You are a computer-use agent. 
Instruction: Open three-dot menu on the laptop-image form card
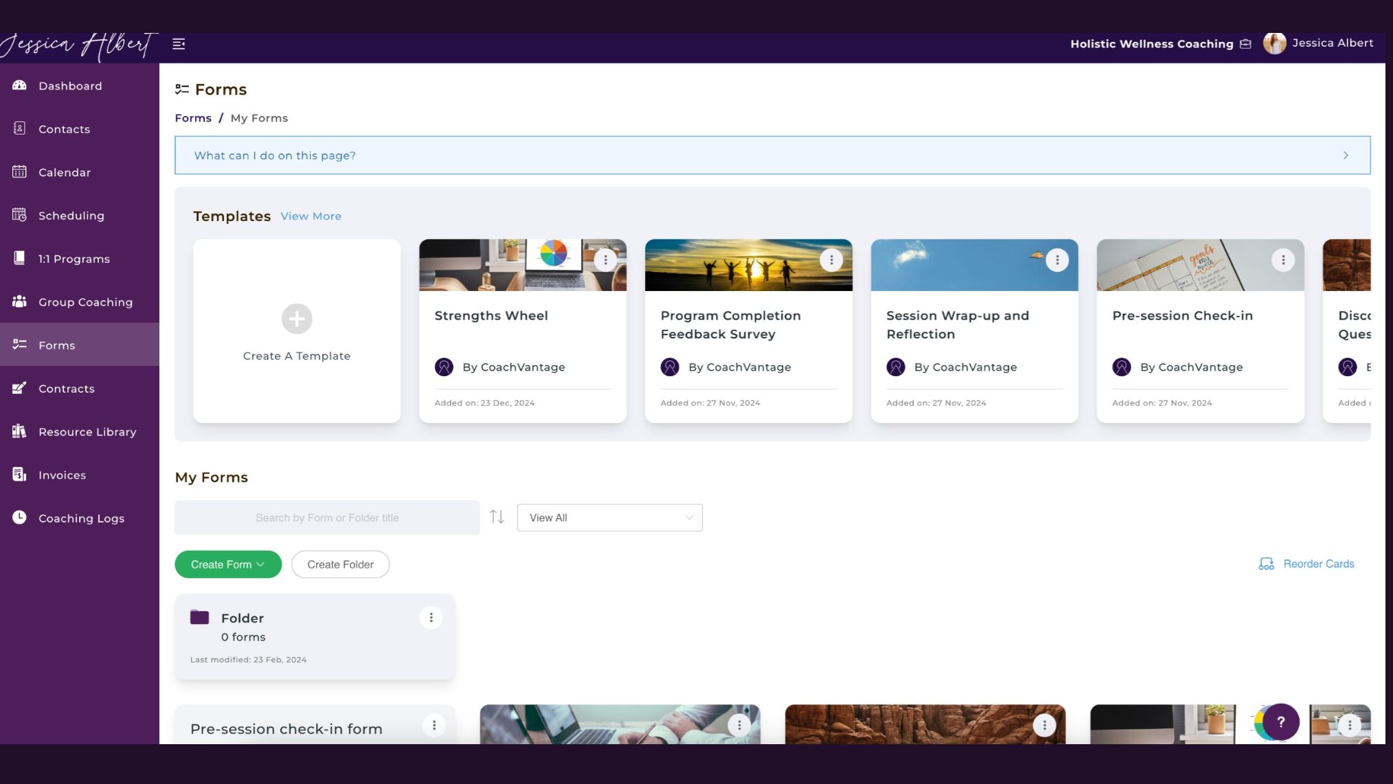click(x=739, y=725)
